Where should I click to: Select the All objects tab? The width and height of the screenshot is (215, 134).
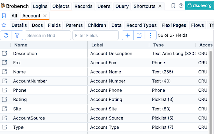pyautogui.click(x=14, y=16)
